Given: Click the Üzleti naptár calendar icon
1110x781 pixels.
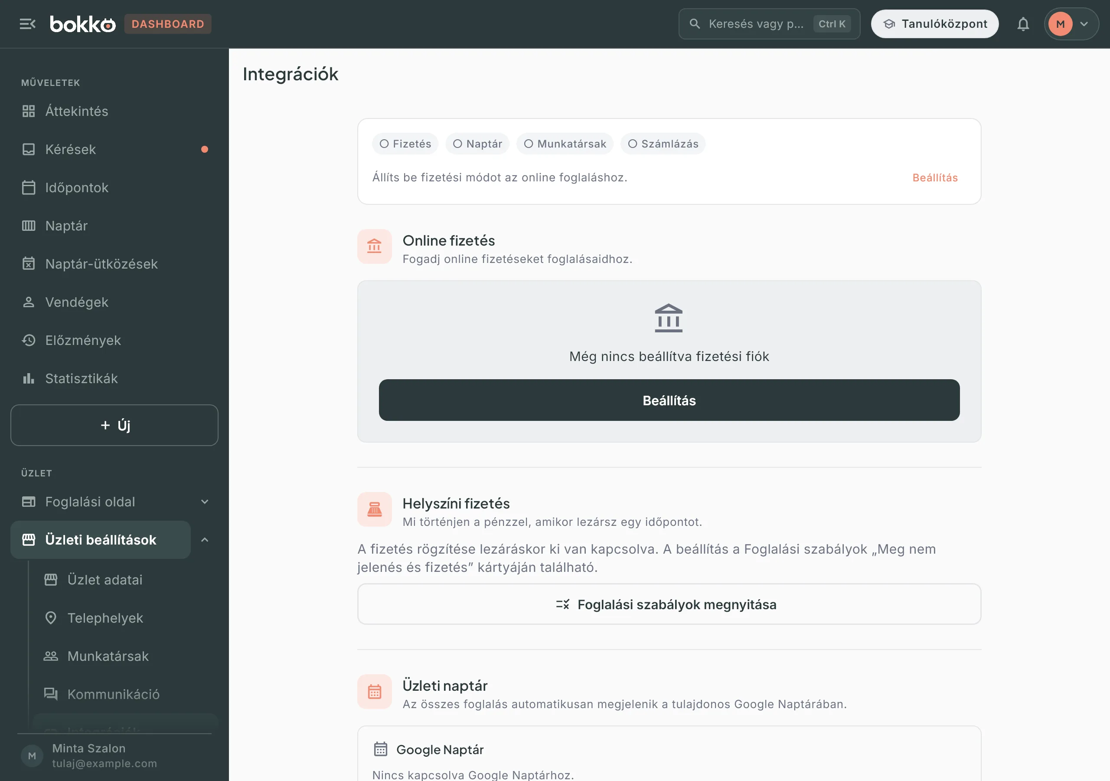Looking at the screenshot, I should [x=374, y=692].
